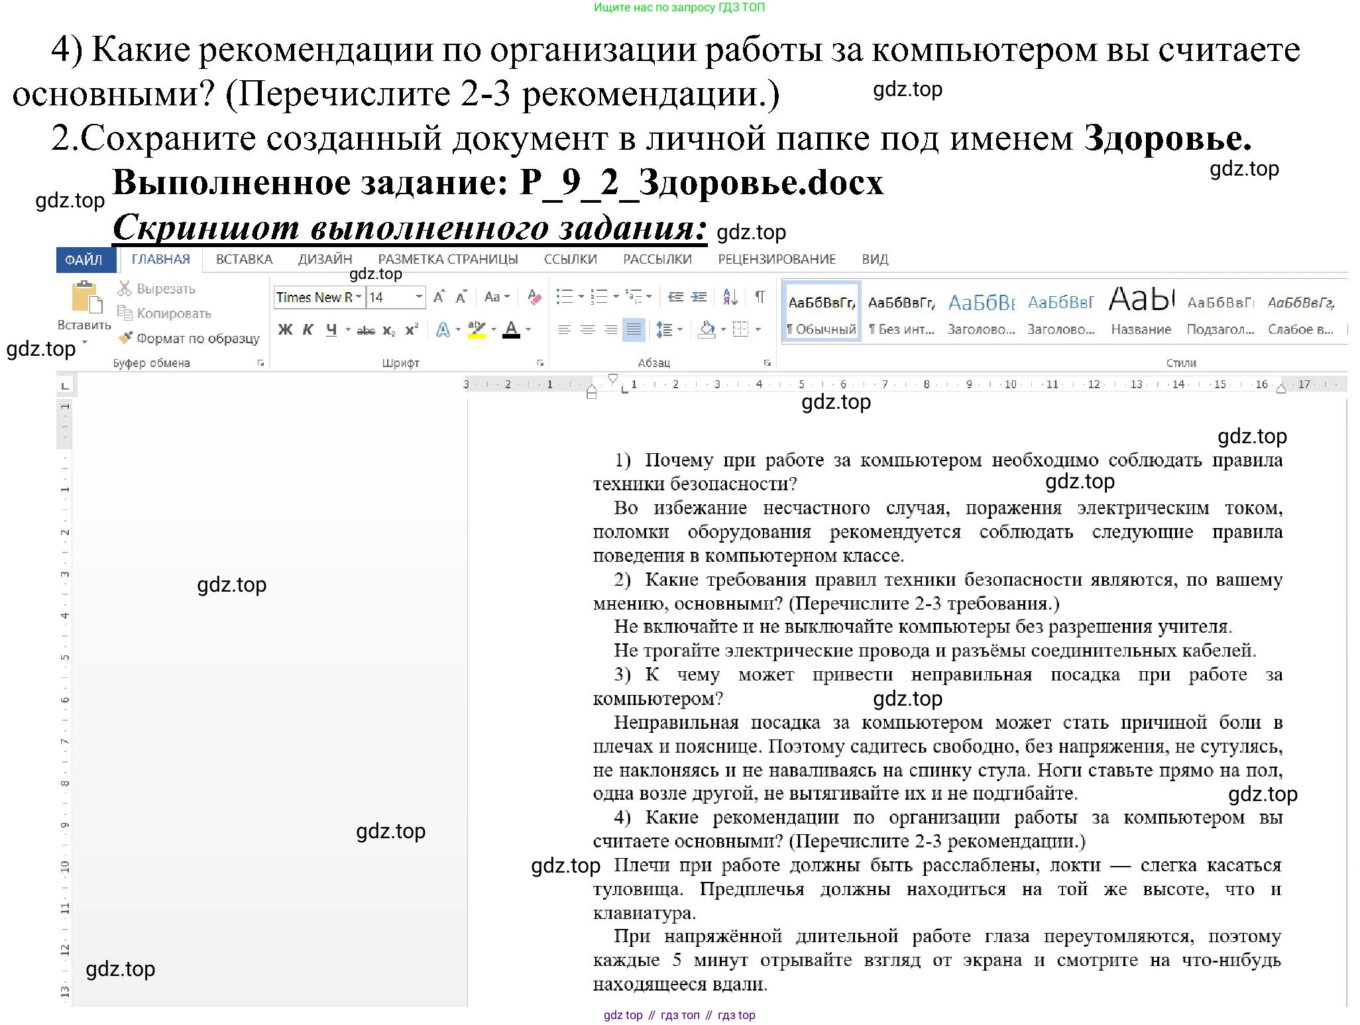
Task: Decrease indent in the paragraph group
Action: point(675,297)
